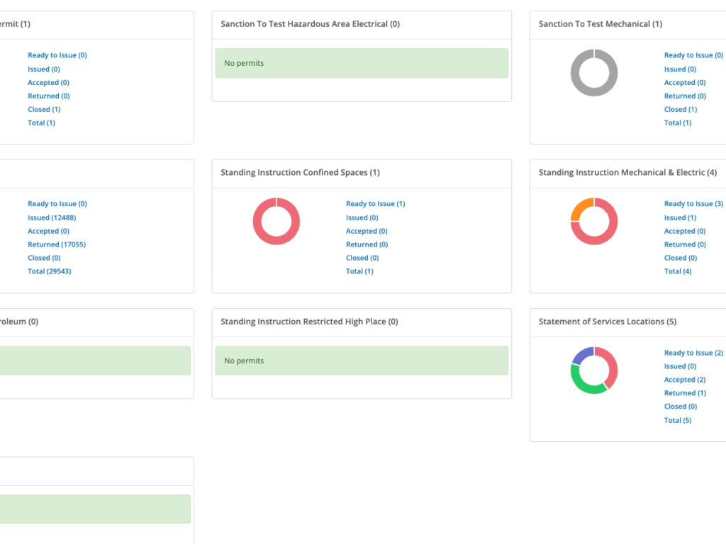Click the Standing Instruction Mechanical & Electric donut chart
Image resolution: width=726 pixels, height=544 pixels.
[x=594, y=221]
